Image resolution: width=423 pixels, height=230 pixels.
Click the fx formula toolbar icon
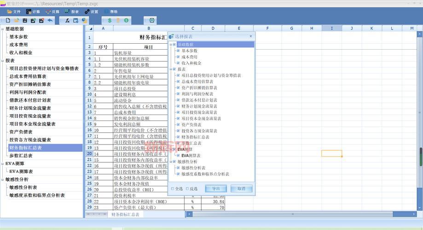(68, 20)
